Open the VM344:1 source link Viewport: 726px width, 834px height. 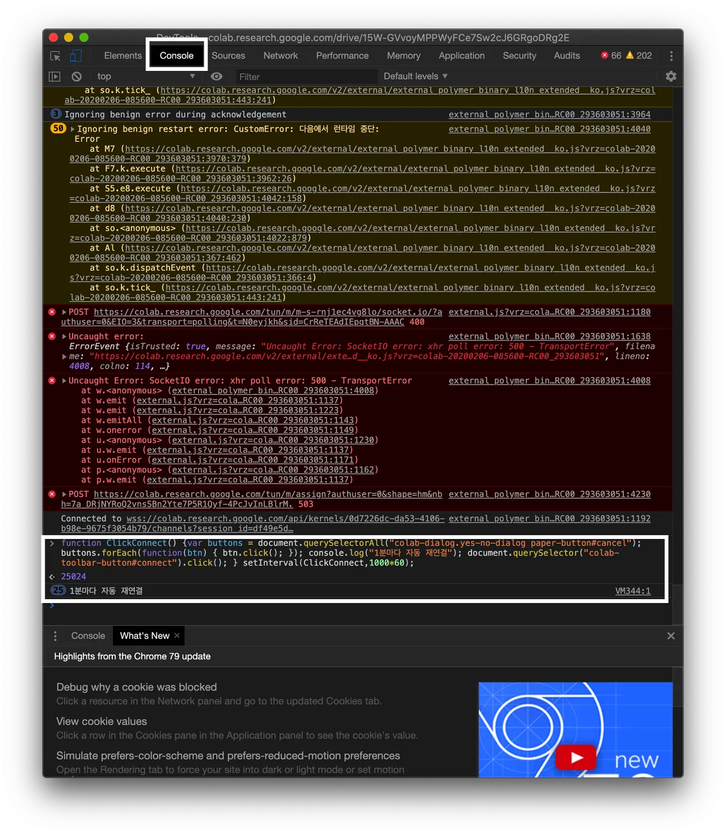(633, 591)
